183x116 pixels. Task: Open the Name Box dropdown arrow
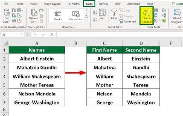pyautogui.click(x=22, y=34)
